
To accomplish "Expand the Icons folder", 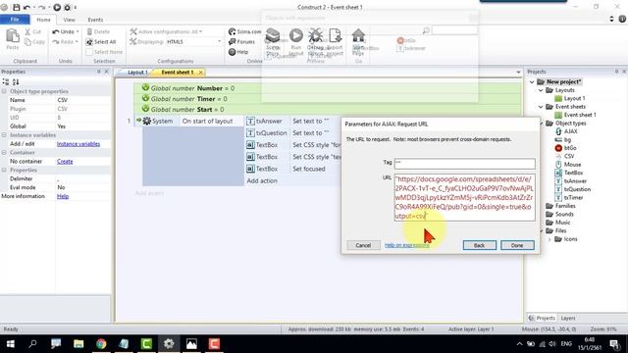I will click(x=549, y=239).
